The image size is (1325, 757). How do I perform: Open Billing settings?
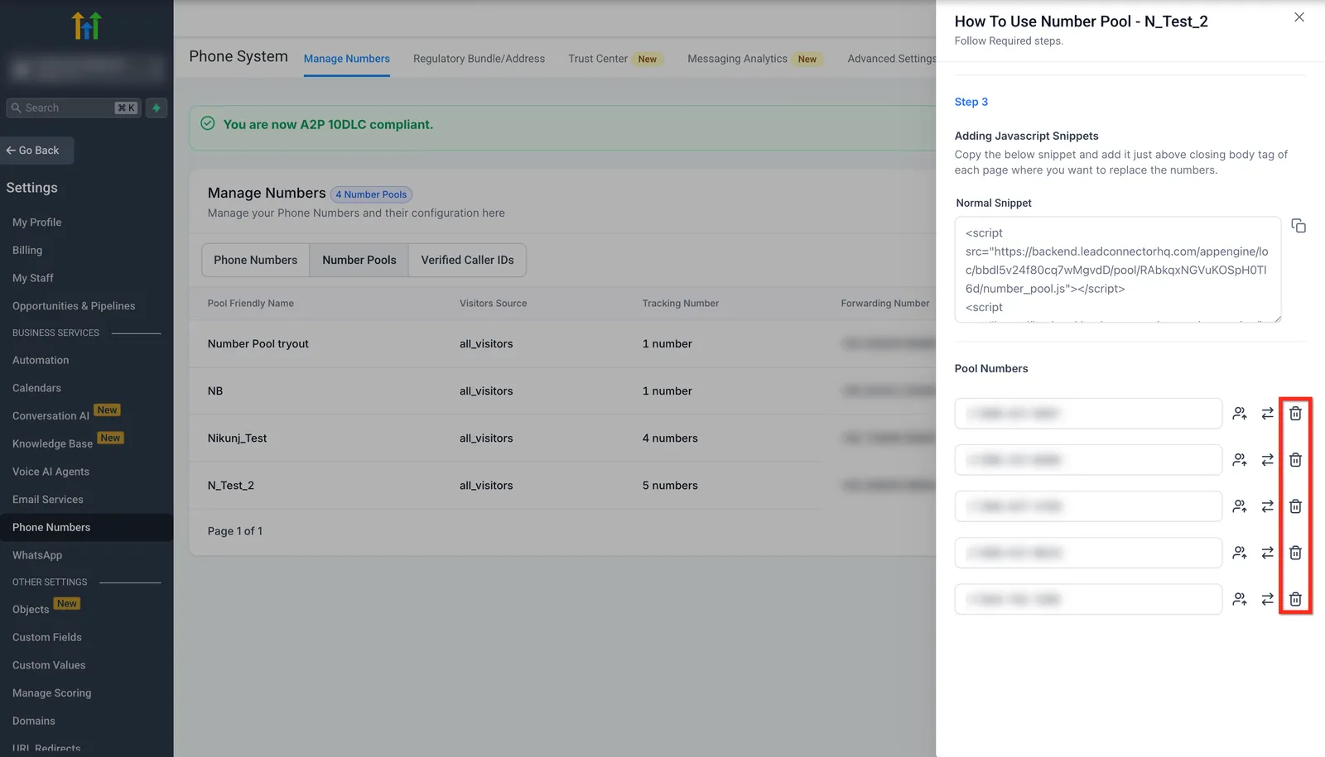point(27,250)
